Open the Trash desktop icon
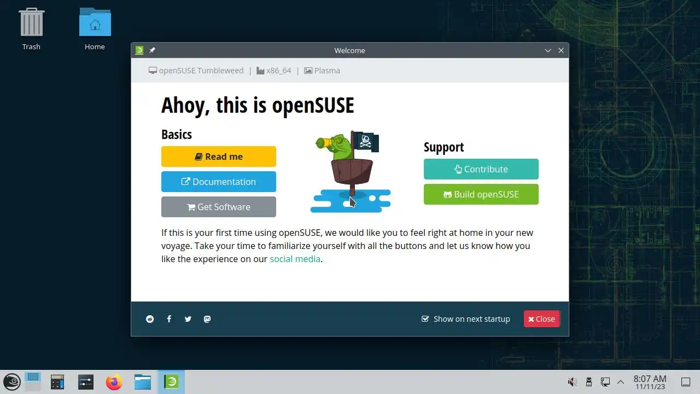The width and height of the screenshot is (700, 394). click(31, 29)
